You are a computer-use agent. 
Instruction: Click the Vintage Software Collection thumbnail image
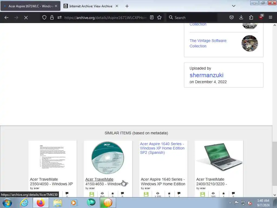click(x=250, y=43)
